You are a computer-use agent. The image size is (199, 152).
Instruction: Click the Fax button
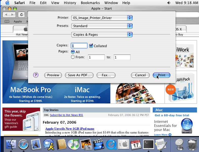click(x=106, y=75)
